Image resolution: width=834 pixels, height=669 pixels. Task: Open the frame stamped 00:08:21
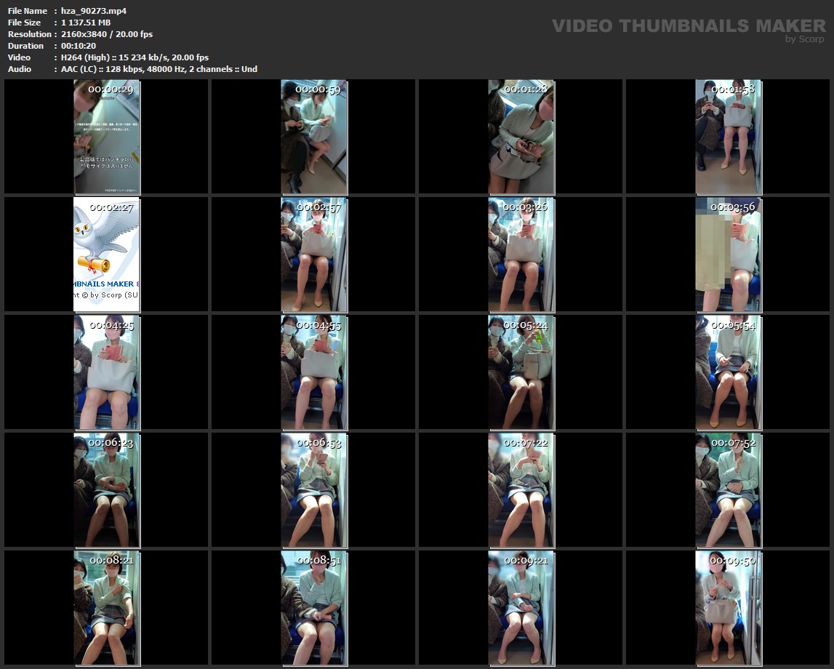point(107,609)
